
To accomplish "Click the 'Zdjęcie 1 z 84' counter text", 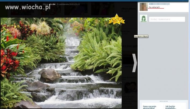I will pyautogui.click(x=49, y=4).
